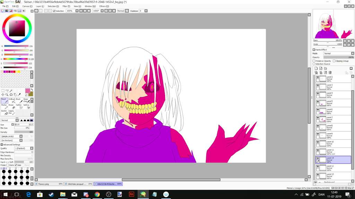Screen dimensions: 355x199
Task: Select the Marker tool
Action: 4,106
